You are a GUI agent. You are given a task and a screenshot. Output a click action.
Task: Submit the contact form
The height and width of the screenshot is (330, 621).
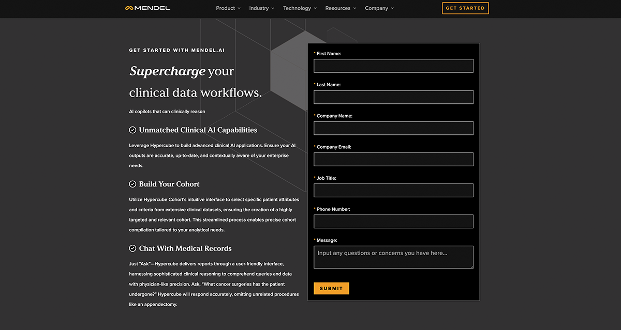[331, 288]
